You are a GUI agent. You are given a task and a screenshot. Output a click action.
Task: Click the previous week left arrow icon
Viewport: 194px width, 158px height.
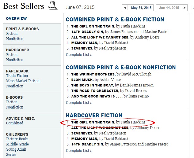(x=125, y=8)
